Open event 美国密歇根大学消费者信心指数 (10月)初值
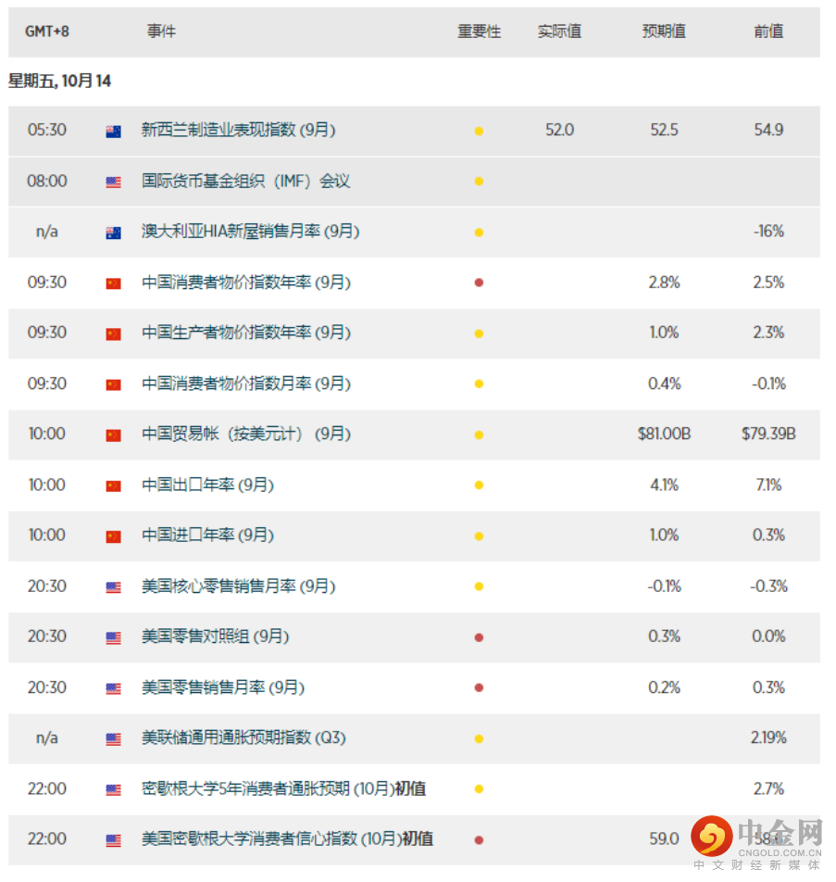 point(287,838)
